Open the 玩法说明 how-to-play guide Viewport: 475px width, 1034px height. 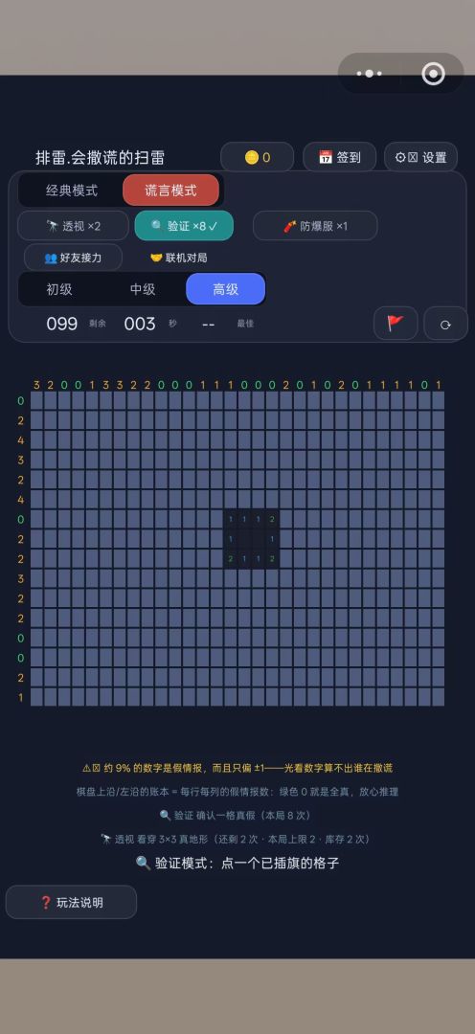point(71,902)
